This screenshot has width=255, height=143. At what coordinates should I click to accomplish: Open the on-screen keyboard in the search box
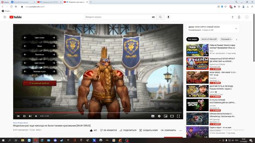153,17
